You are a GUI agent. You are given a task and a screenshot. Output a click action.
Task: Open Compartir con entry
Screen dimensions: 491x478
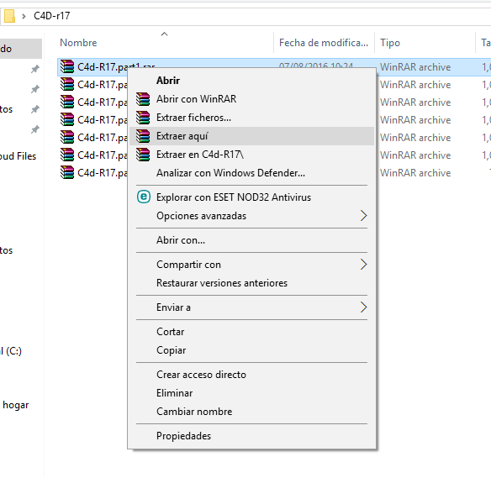[251, 265]
